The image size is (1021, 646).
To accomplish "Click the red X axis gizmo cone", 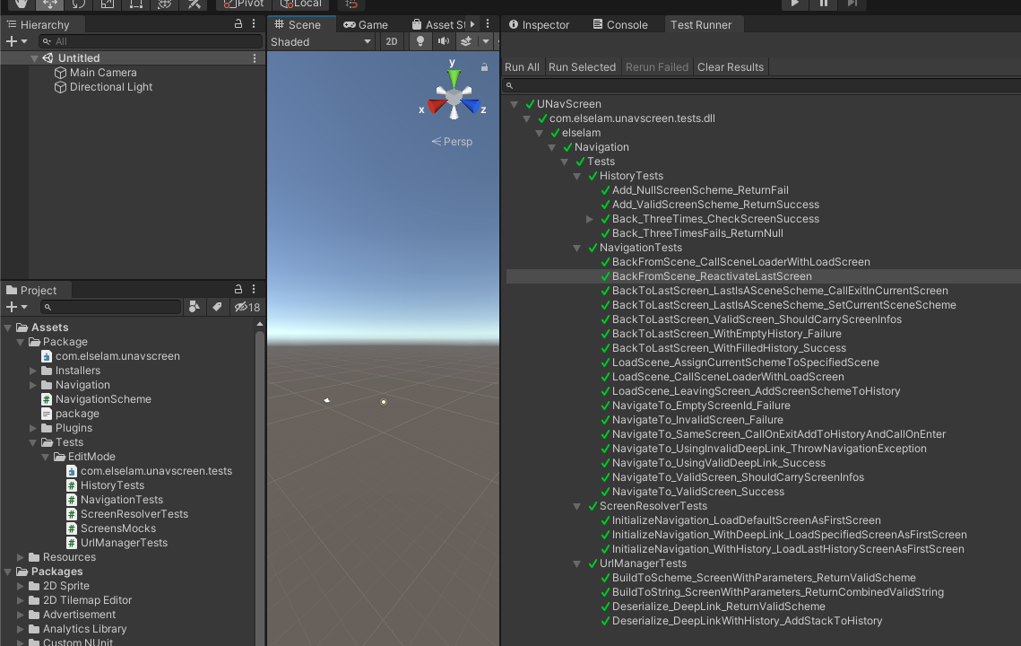I will (x=437, y=106).
